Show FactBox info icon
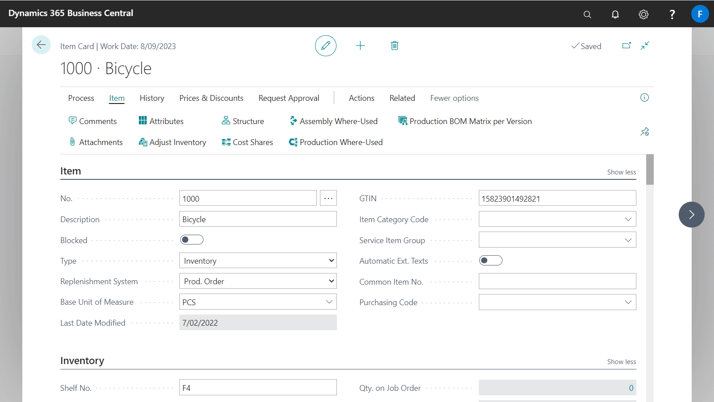The height and width of the screenshot is (402, 714). [644, 98]
